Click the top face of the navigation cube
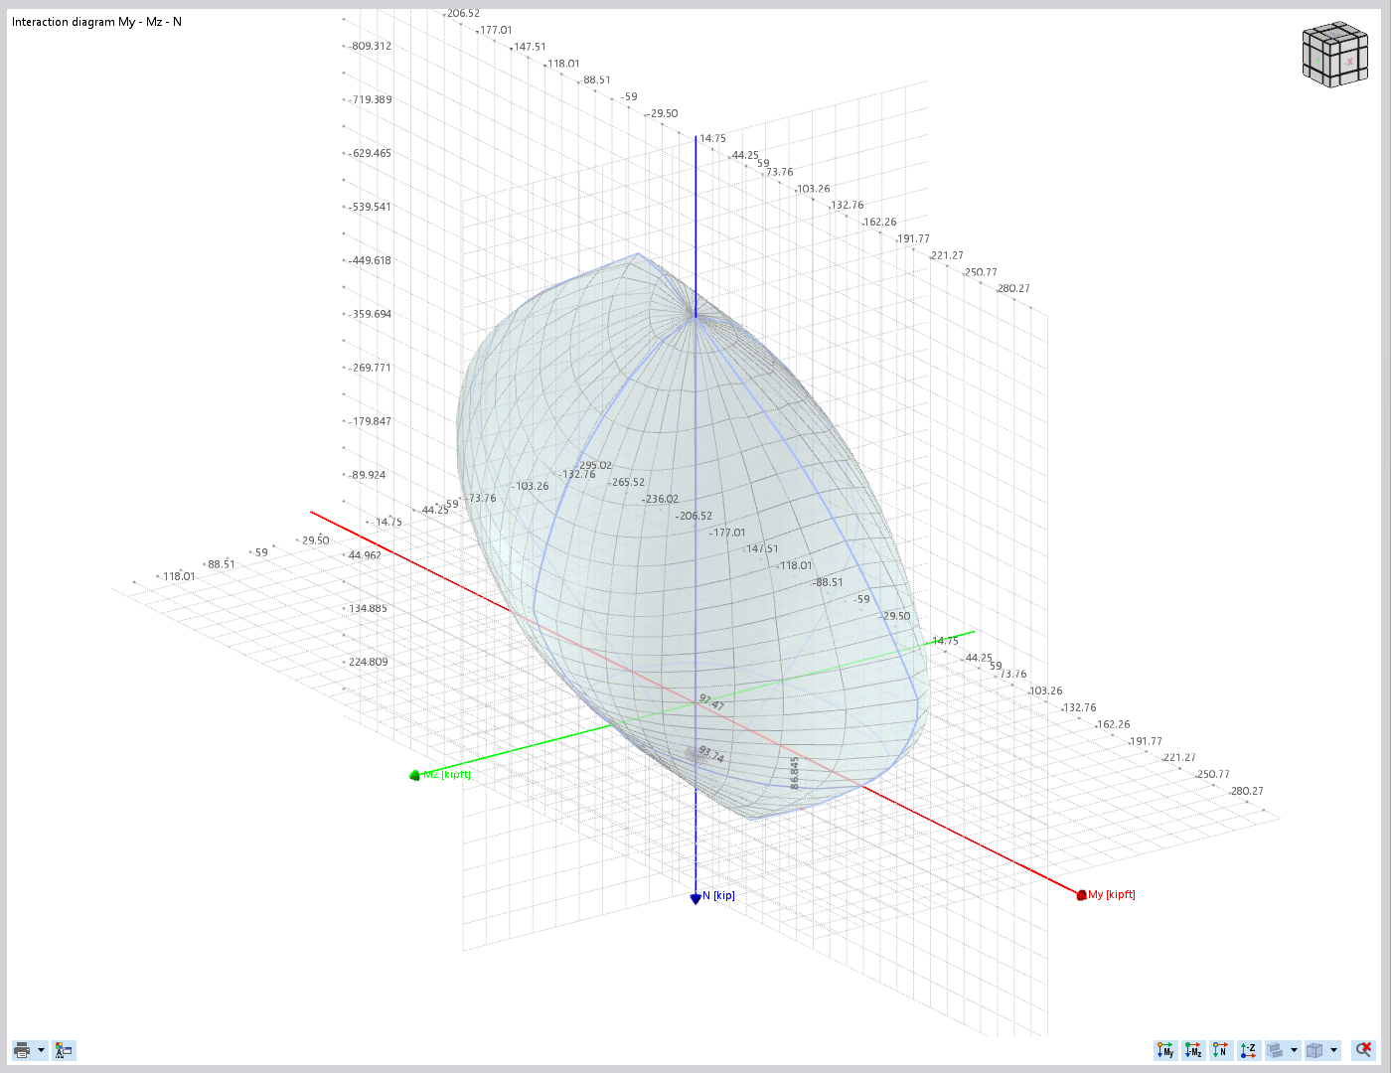Viewport: 1391px width, 1073px height. [x=1334, y=33]
